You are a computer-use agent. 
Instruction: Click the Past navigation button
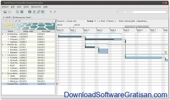coord(102,21)
